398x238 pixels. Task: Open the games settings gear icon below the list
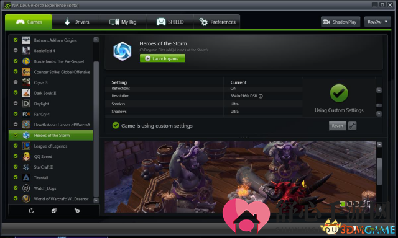point(77,211)
